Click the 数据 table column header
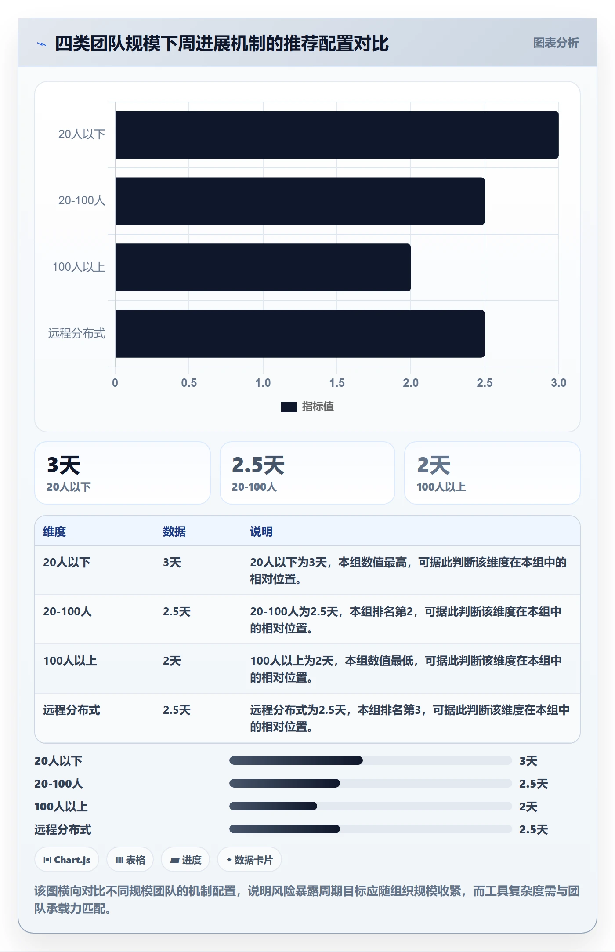Image resolution: width=615 pixels, height=952 pixels. coord(174,531)
